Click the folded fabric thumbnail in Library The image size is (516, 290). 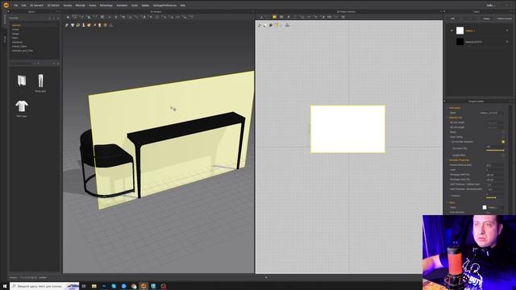pyautogui.click(x=22, y=81)
